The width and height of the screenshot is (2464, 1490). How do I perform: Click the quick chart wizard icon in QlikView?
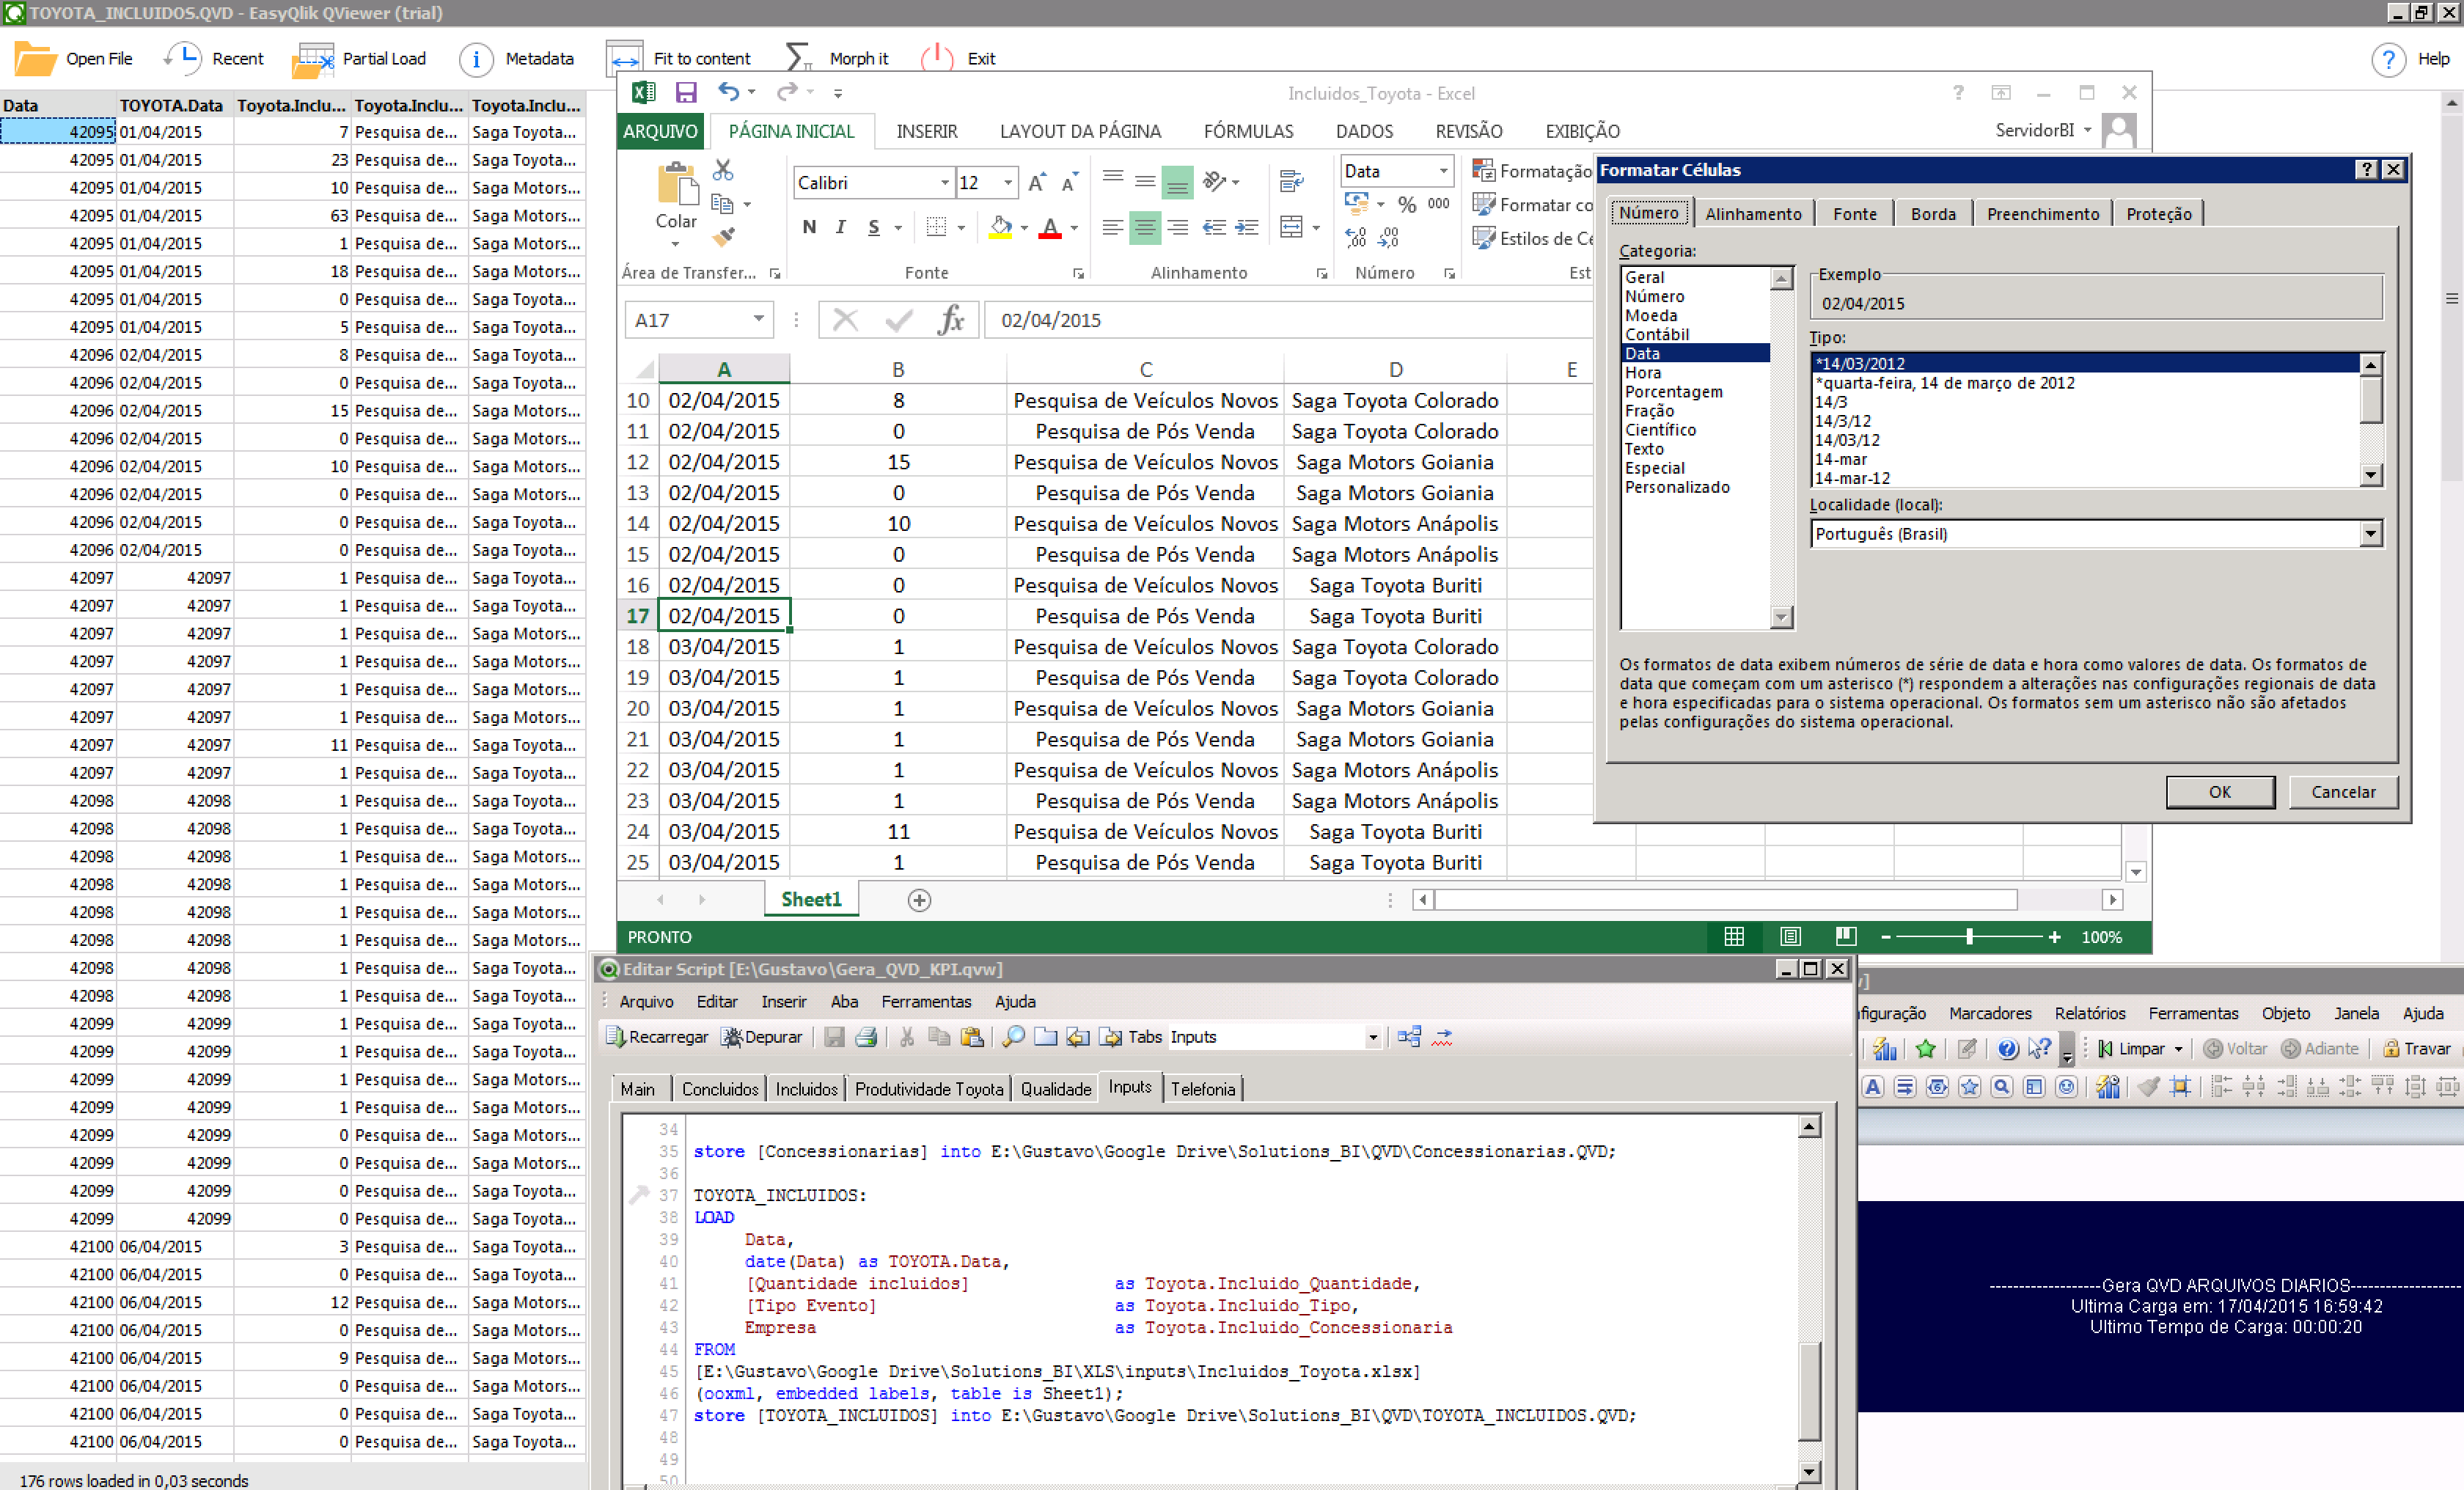pos(1885,1049)
